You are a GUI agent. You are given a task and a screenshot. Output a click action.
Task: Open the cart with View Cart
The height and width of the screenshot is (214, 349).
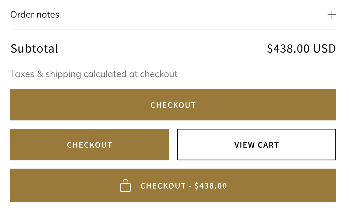point(257,145)
